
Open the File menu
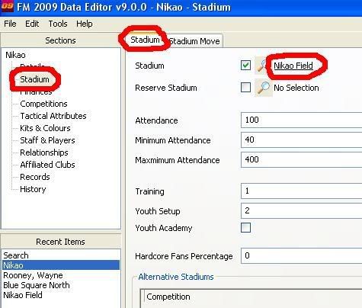[x=10, y=24]
